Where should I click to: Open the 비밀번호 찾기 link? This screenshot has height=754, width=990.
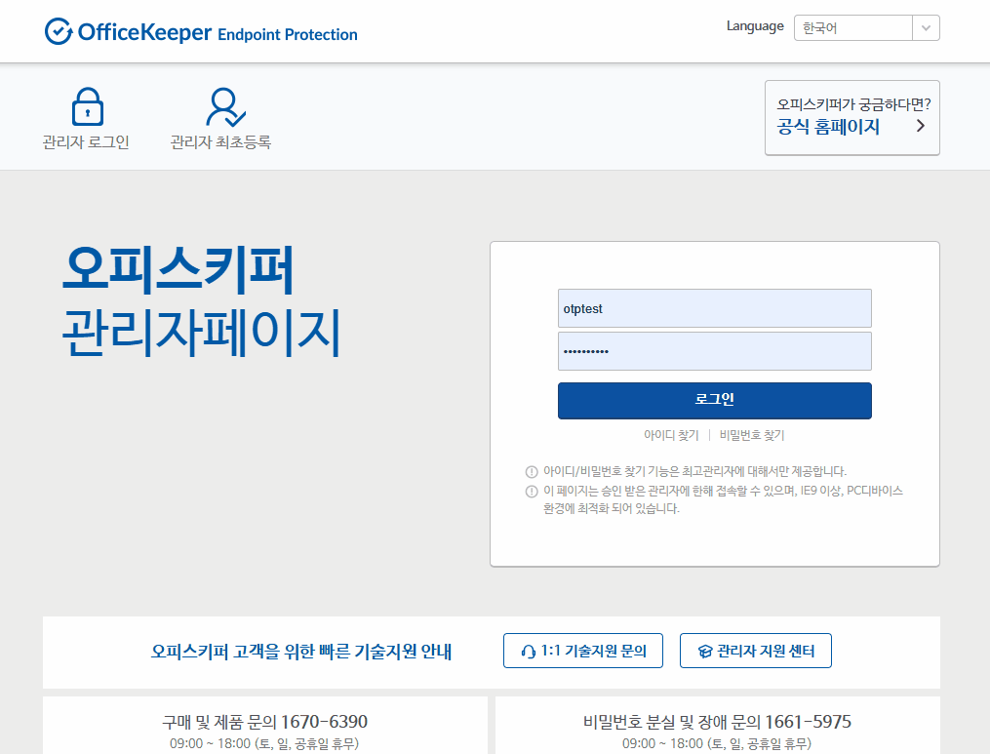tap(751, 435)
